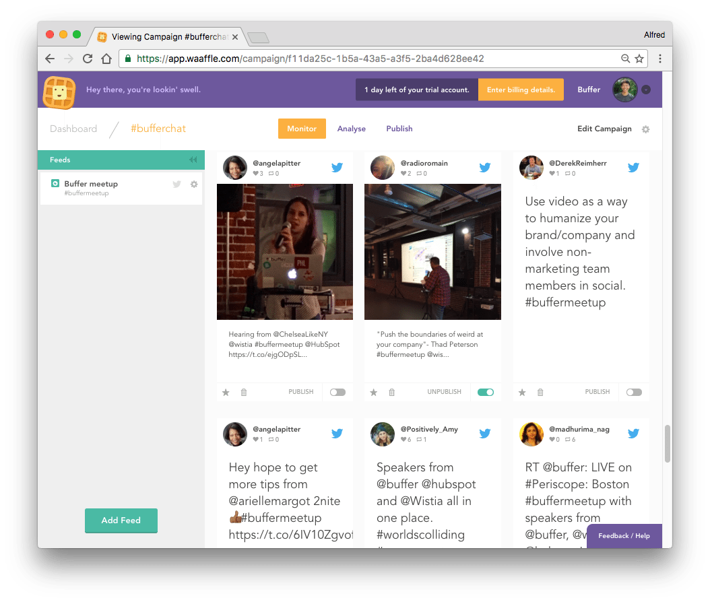Collapse the Feeds sidebar panel
This screenshot has width=710, height=602.
[x=193, y=160]
